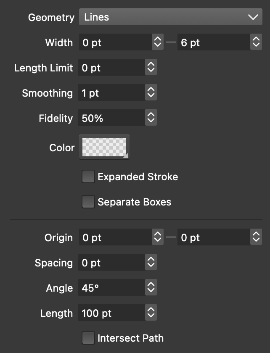Enable the Expanded Stroke checkbox

(88, 177)
